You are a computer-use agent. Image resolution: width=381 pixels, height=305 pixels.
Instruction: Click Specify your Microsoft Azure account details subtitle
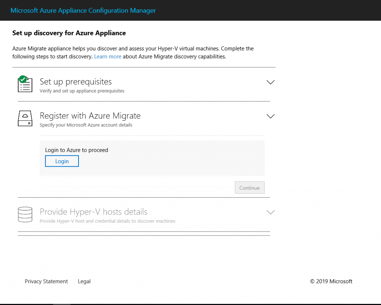[86, 125]
